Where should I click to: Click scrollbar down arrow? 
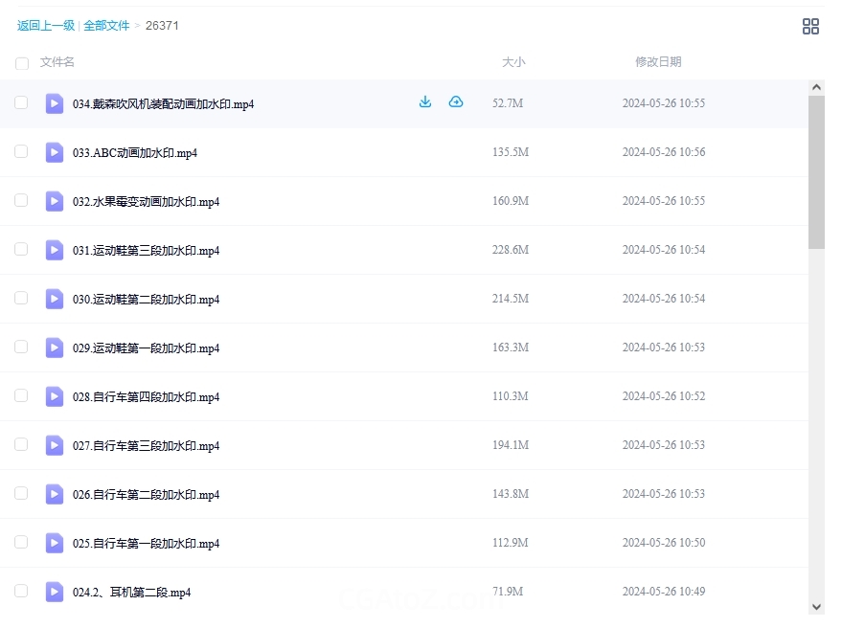point(816,606)
